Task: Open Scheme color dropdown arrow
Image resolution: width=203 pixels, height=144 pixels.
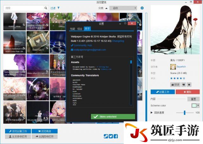Action: (198, 105)
